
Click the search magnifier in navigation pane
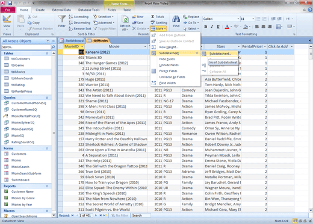coord(54,47)
